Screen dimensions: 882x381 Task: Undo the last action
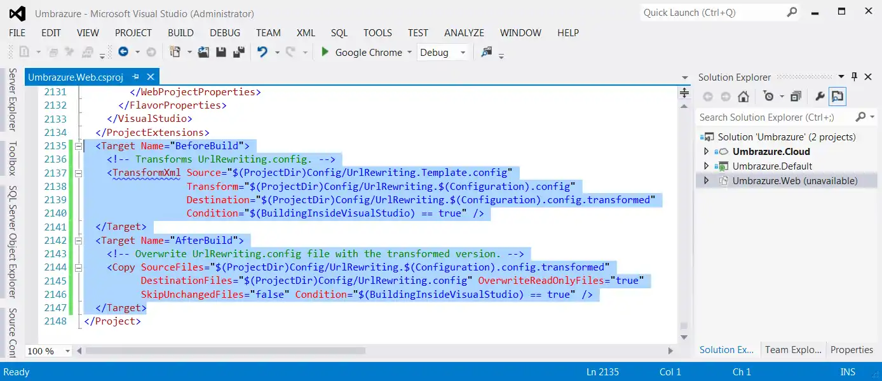click(x=262, y=53)
